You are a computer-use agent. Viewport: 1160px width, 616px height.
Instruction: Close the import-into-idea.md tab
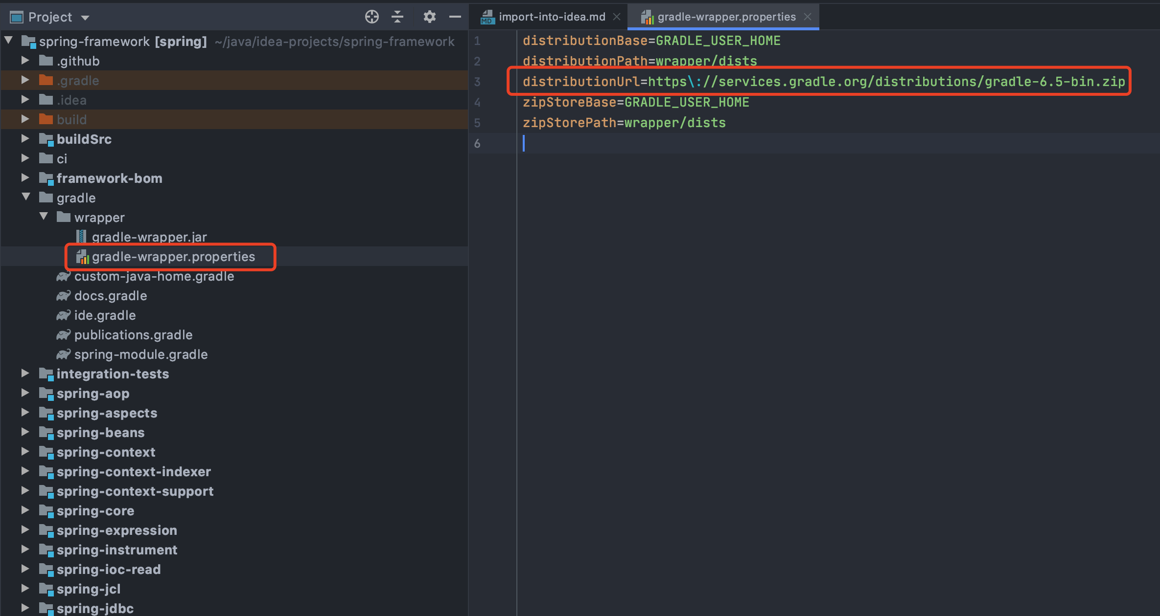coord(617,17)
